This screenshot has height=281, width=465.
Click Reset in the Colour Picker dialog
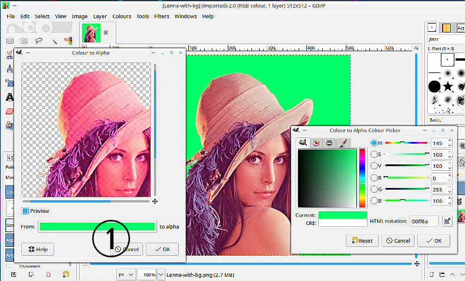click(362, 240)
